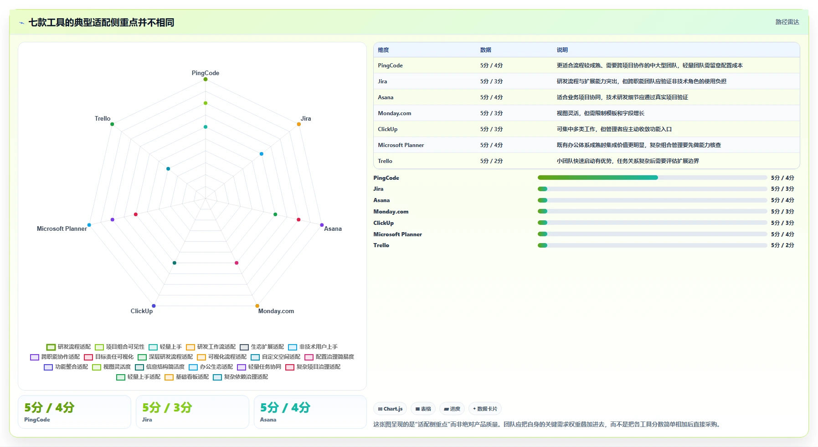The height and width of the screenshot is (447, 818).
Task: Click the Microsoft Planner progress bar
Action: [652, 234]
